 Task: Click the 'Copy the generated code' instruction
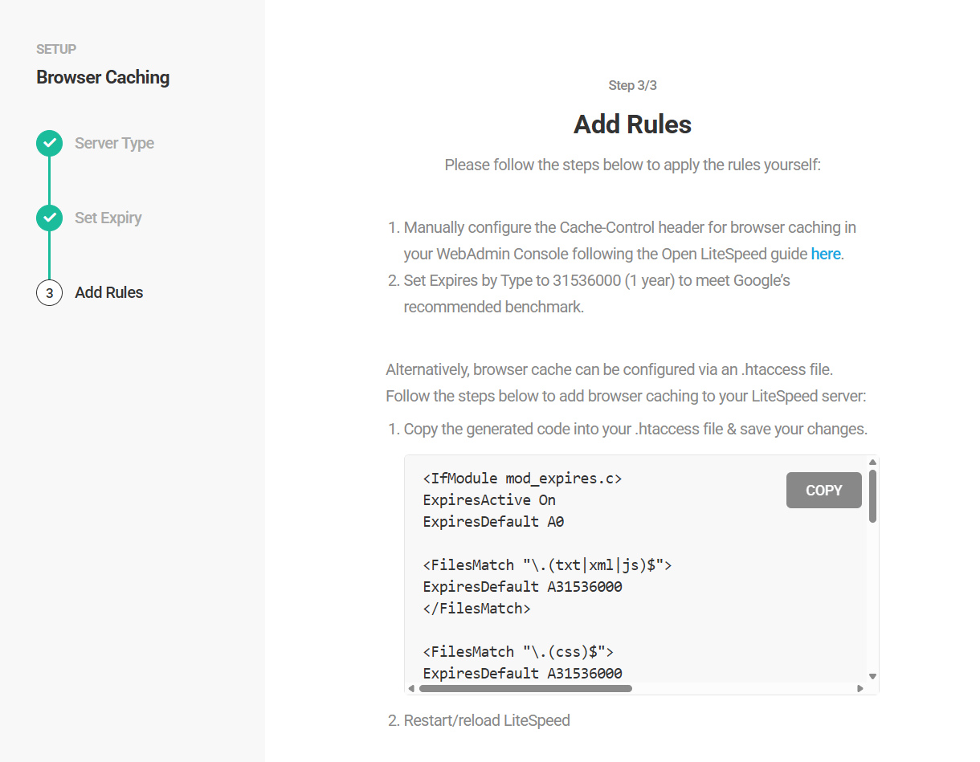tap(635, 430)
